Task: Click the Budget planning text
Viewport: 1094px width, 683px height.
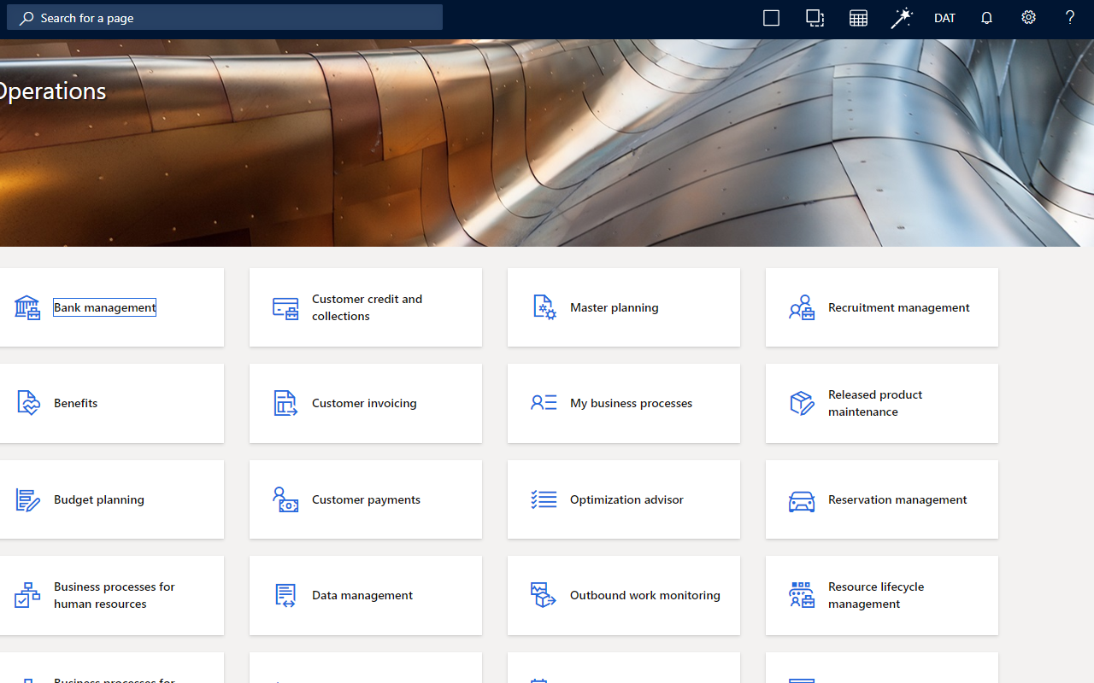Action: (x=99, y=499)
